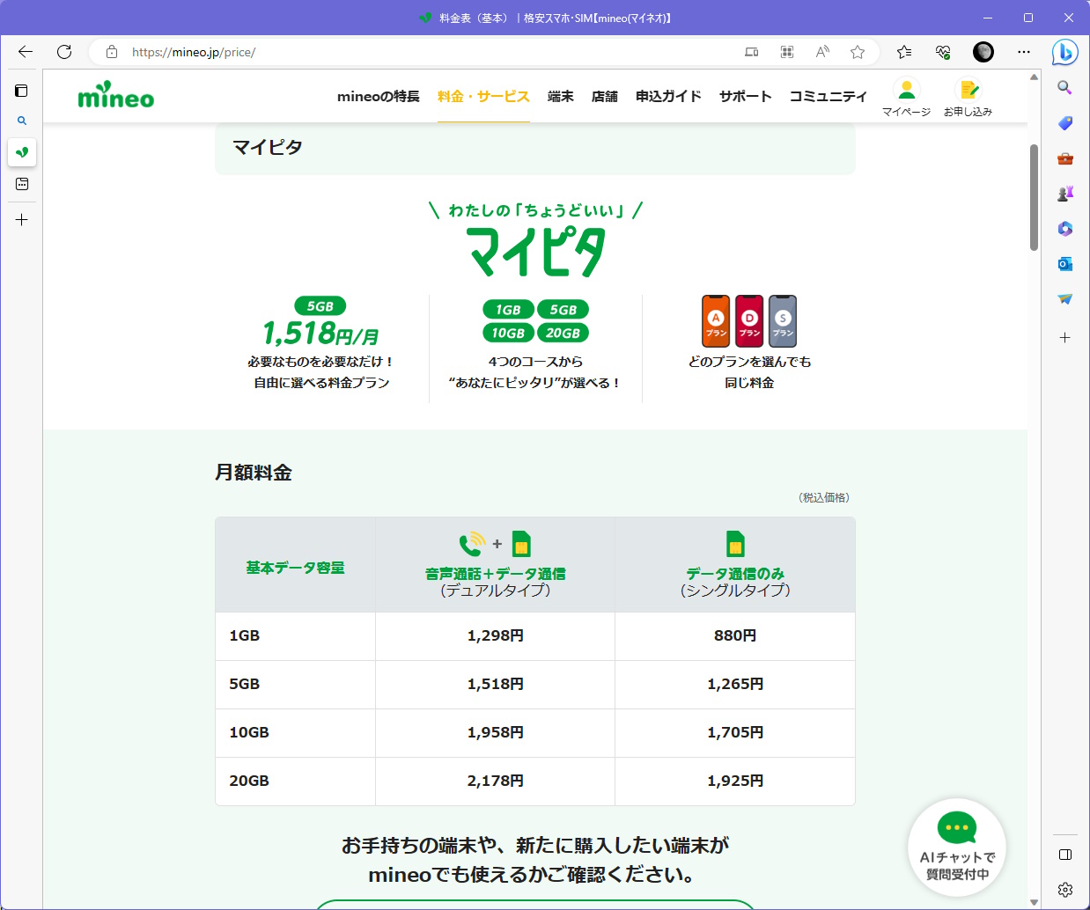Reload the page with the refresh icon
This screenshot has width=1090, height=910.
coord(64,52)
